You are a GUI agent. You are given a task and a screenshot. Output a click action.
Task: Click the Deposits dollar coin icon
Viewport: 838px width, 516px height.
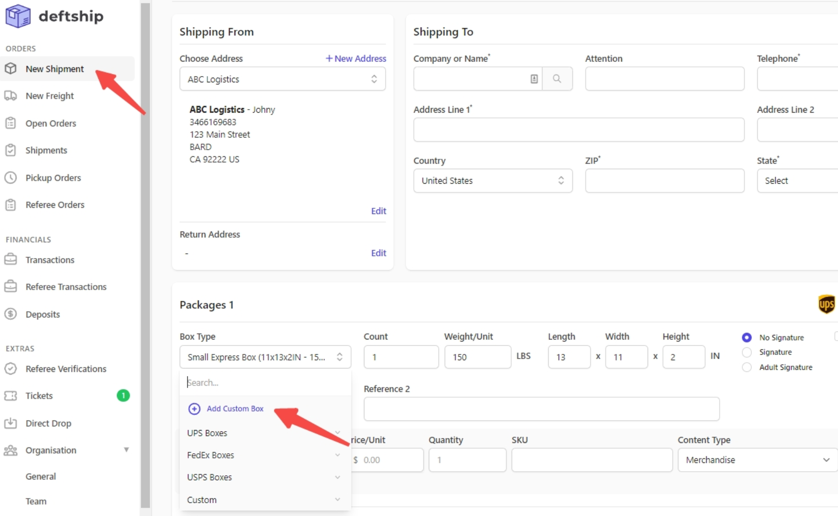[11, 314]
